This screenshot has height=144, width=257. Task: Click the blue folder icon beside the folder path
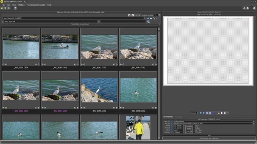tap(151, 19)
